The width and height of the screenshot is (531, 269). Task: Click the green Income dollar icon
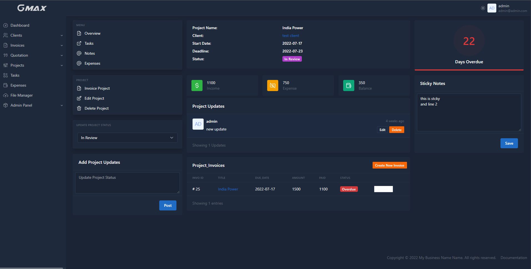point(197,86)
